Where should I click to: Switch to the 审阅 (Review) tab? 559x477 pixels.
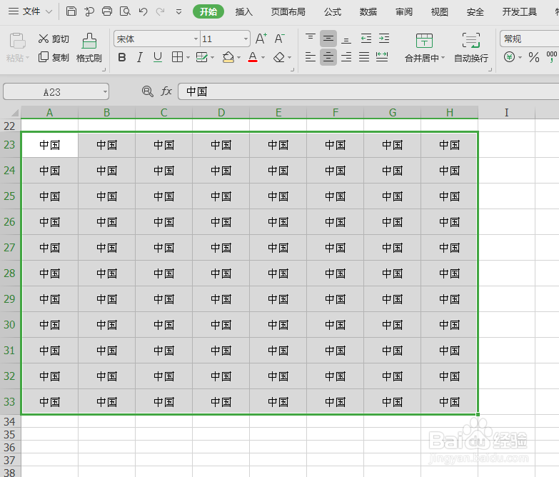[x=404, y=11]
